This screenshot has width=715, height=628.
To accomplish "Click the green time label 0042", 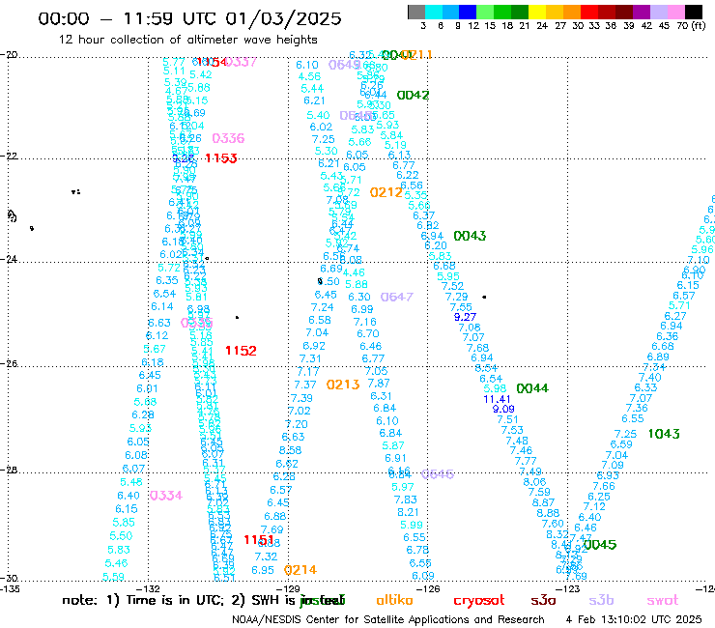I will coord(413,96).
